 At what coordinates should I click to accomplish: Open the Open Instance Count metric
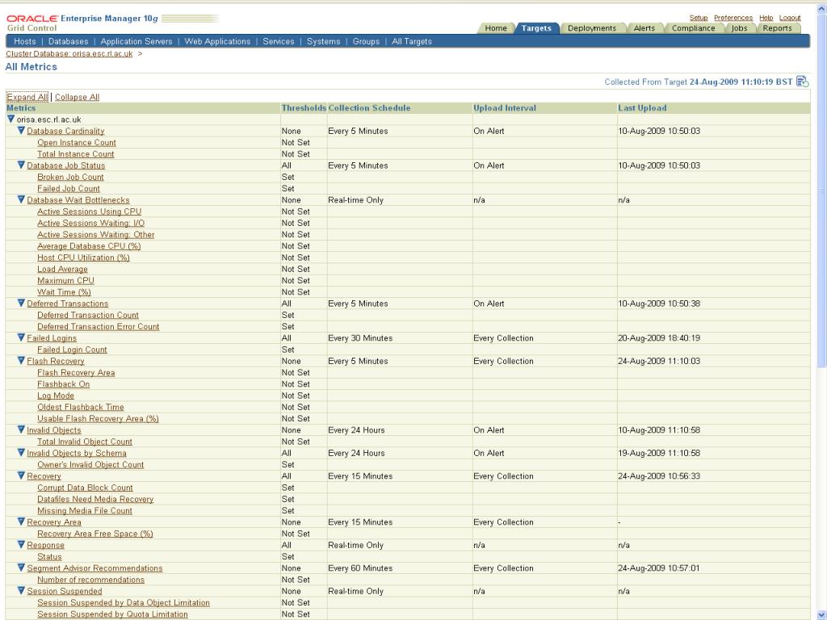[x=77, y=142]
